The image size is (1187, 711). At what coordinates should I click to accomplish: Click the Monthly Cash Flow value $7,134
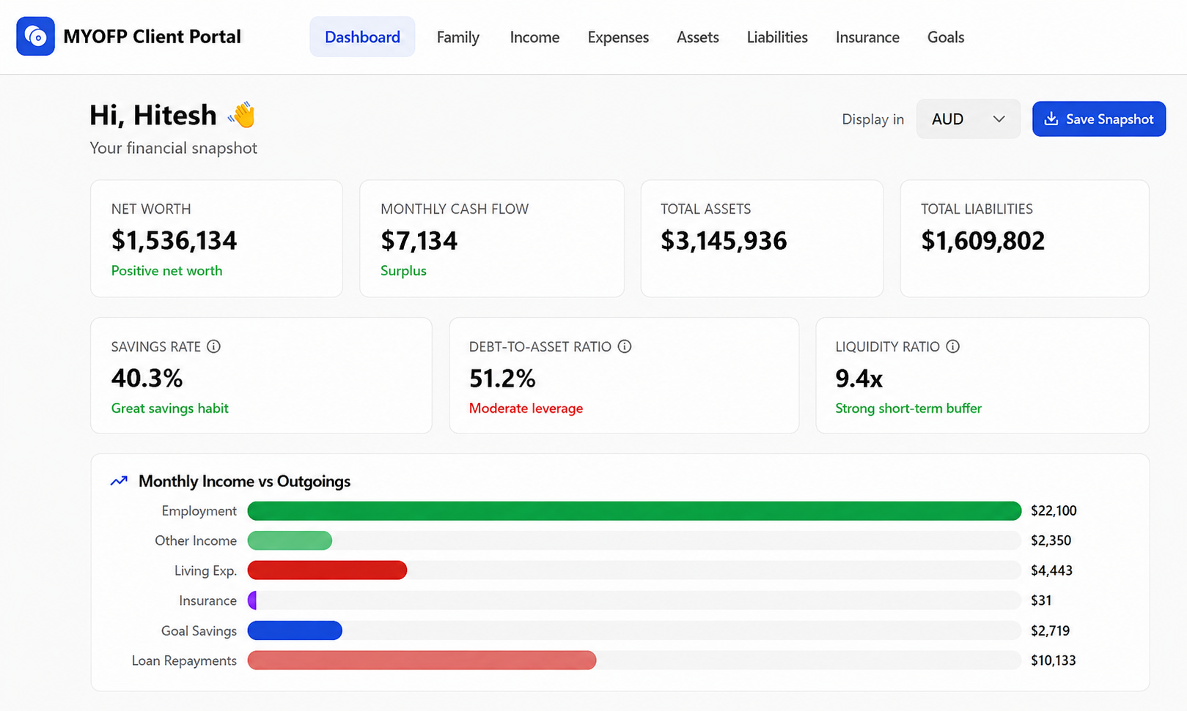click(419, 240)
